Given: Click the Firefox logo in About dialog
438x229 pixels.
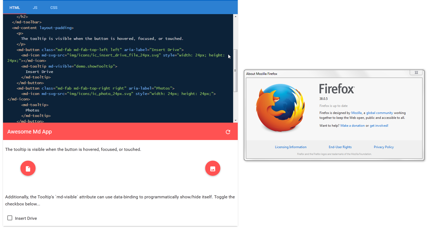Looking at the screenshot, I should pos(281,108).
